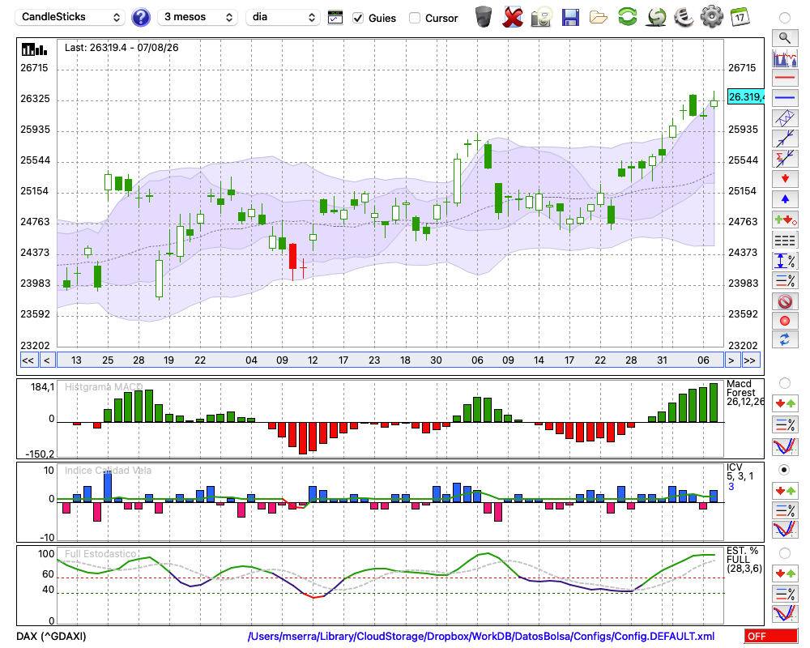Click the trash can icon
This screenshot has height=648, width=810.
(484, 17)
